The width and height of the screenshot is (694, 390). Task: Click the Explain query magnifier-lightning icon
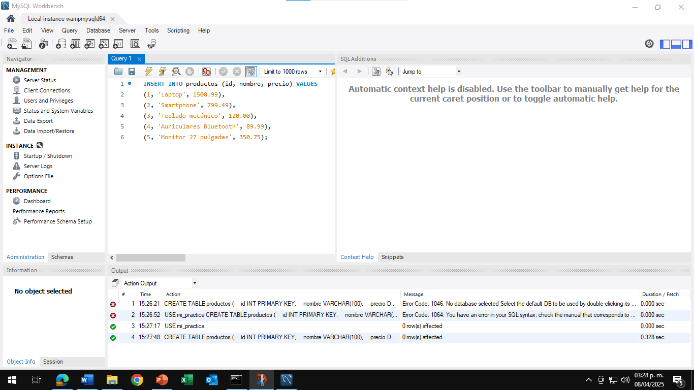pos(176,72)
